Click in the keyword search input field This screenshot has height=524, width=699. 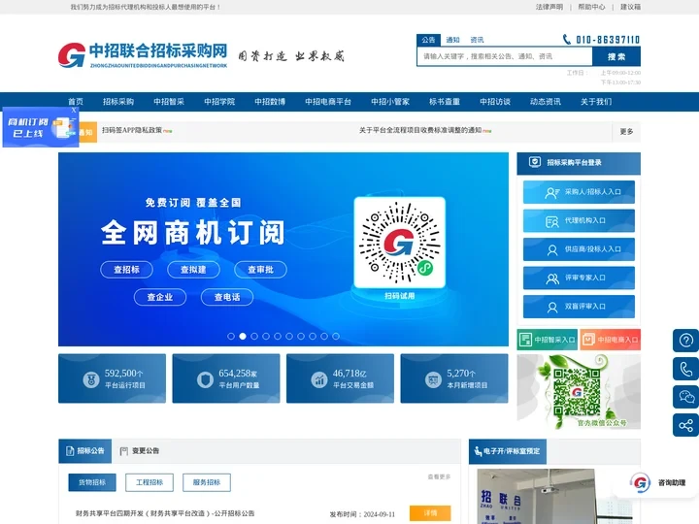coord(505,56)
